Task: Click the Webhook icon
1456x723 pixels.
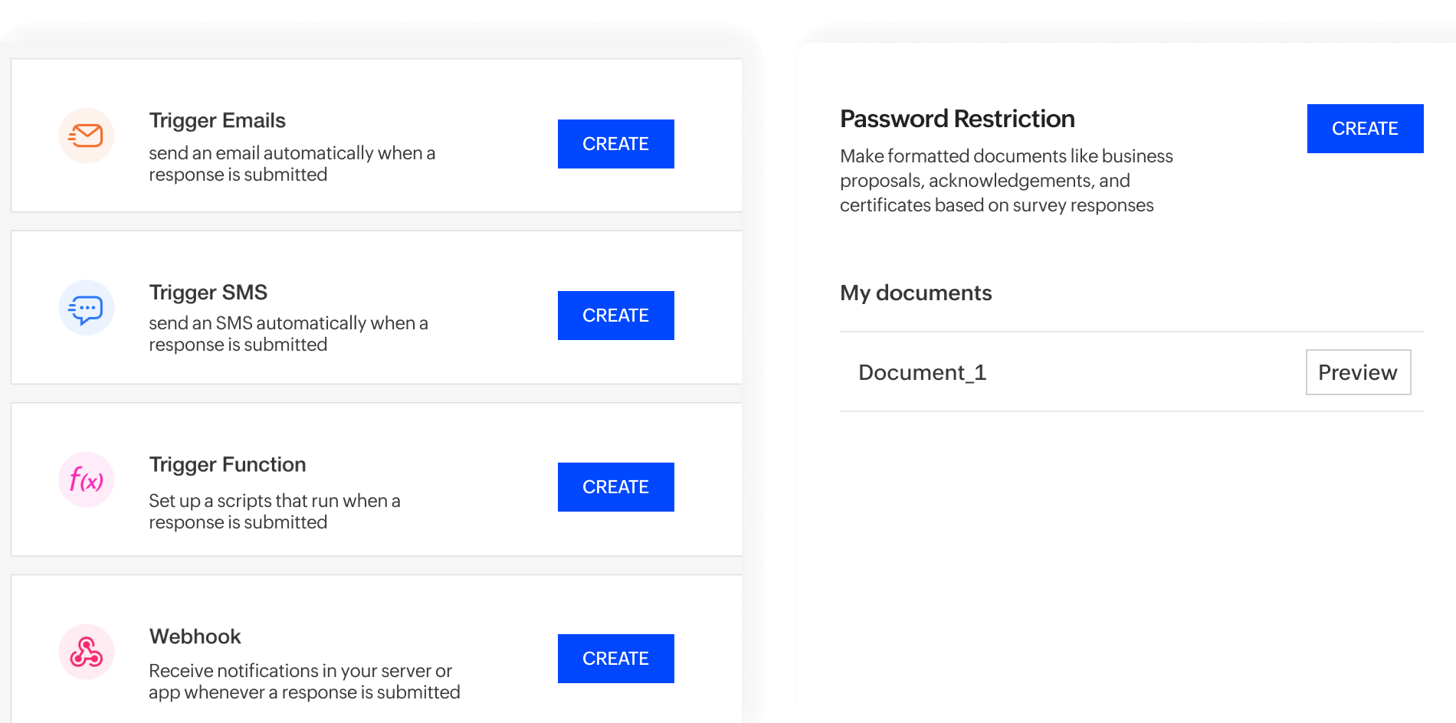Action: point(87,652)
